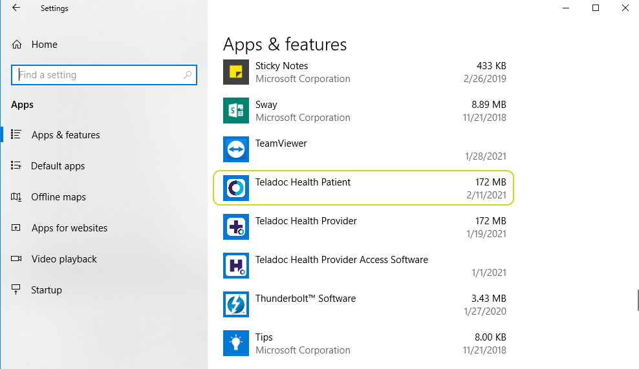Click the Video playback camera icon
639x369 pixels.
tap(16, 258)
